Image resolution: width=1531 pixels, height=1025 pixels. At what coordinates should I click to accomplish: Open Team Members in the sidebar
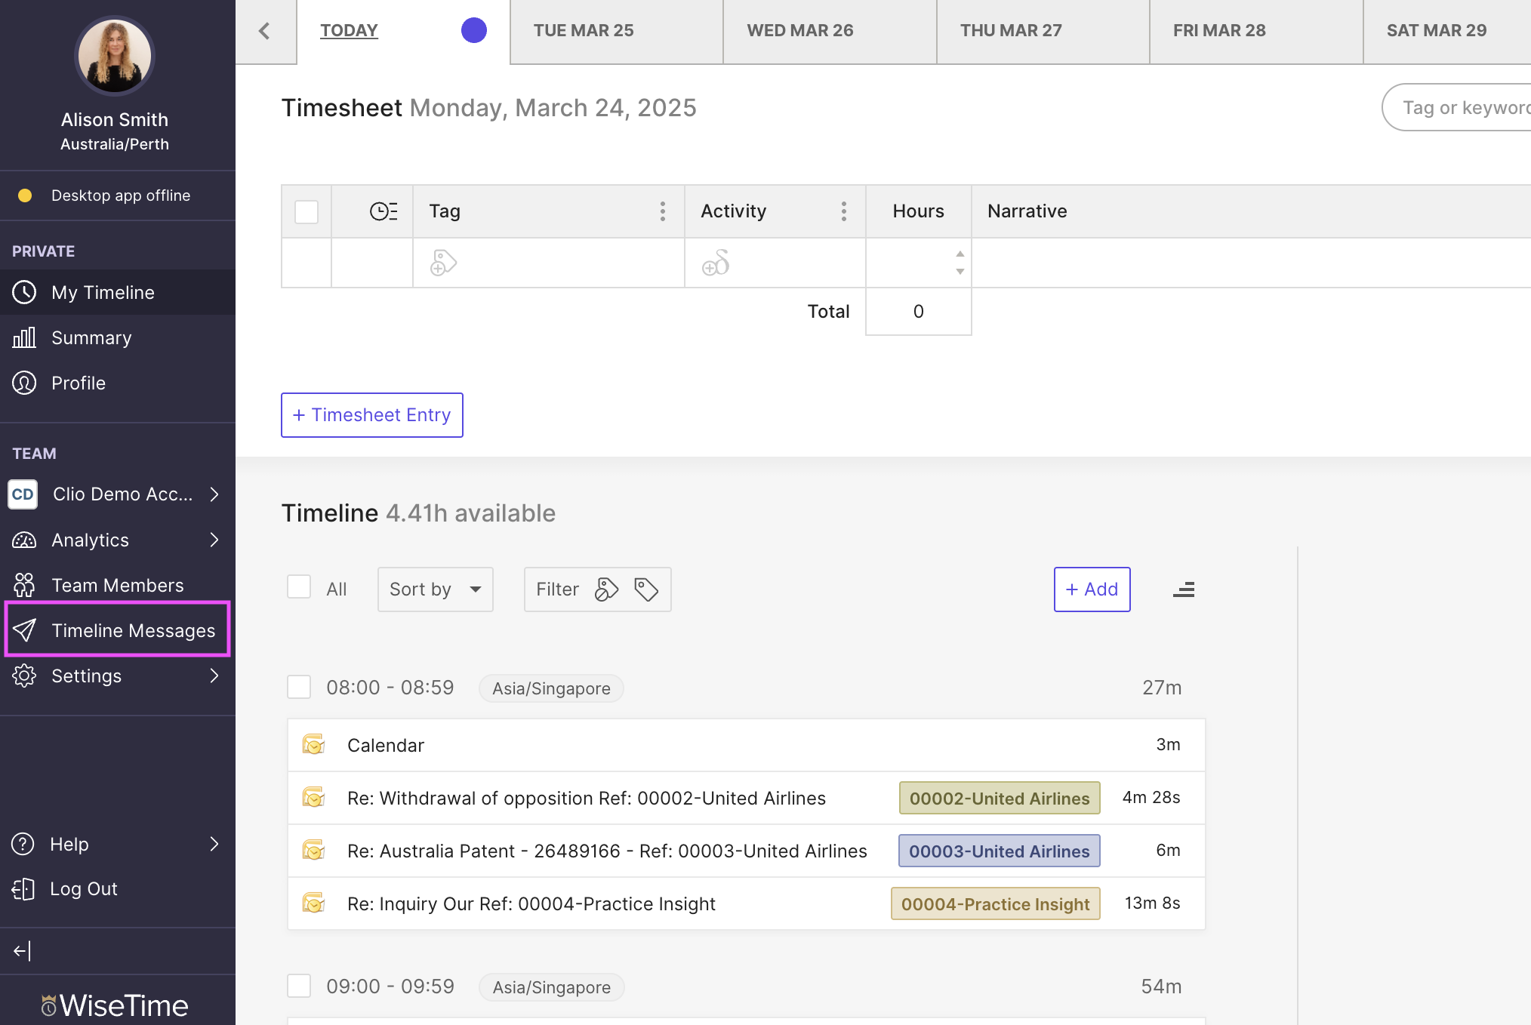click(x=118, y=585)
